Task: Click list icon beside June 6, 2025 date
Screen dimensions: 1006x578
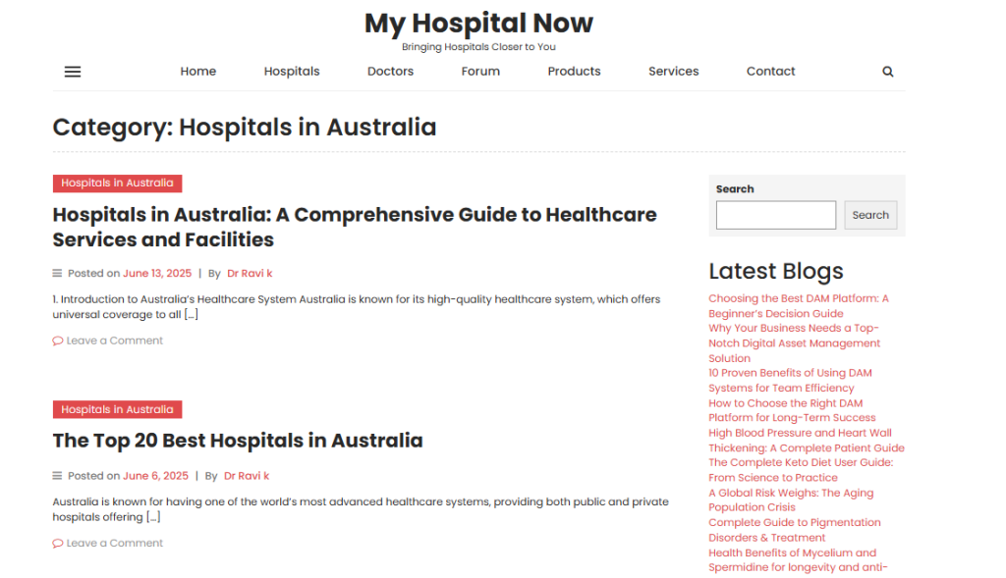Action: 57,476
